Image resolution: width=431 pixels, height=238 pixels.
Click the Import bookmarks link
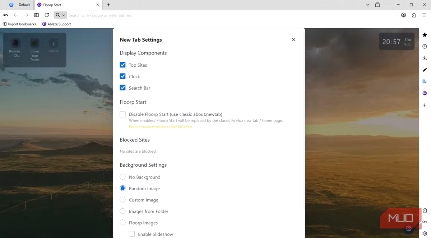pyautogui.click(x=20, y=24)
